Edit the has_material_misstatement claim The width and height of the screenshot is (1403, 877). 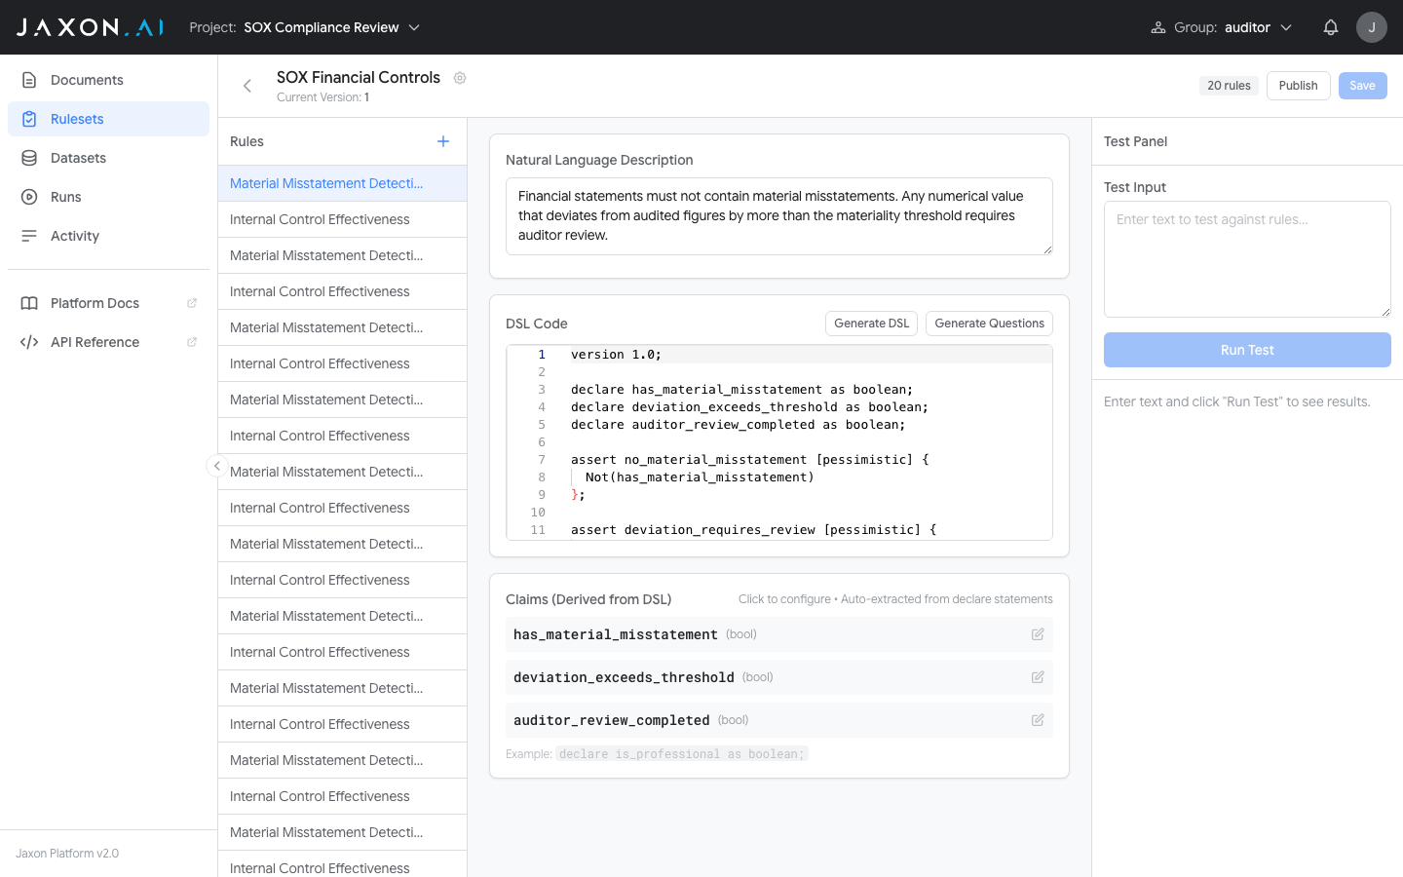pyautogui.click(x=1038, y=634)
